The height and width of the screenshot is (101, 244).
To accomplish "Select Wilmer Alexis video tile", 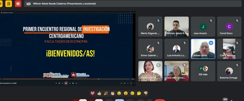I will click(177, 27).
